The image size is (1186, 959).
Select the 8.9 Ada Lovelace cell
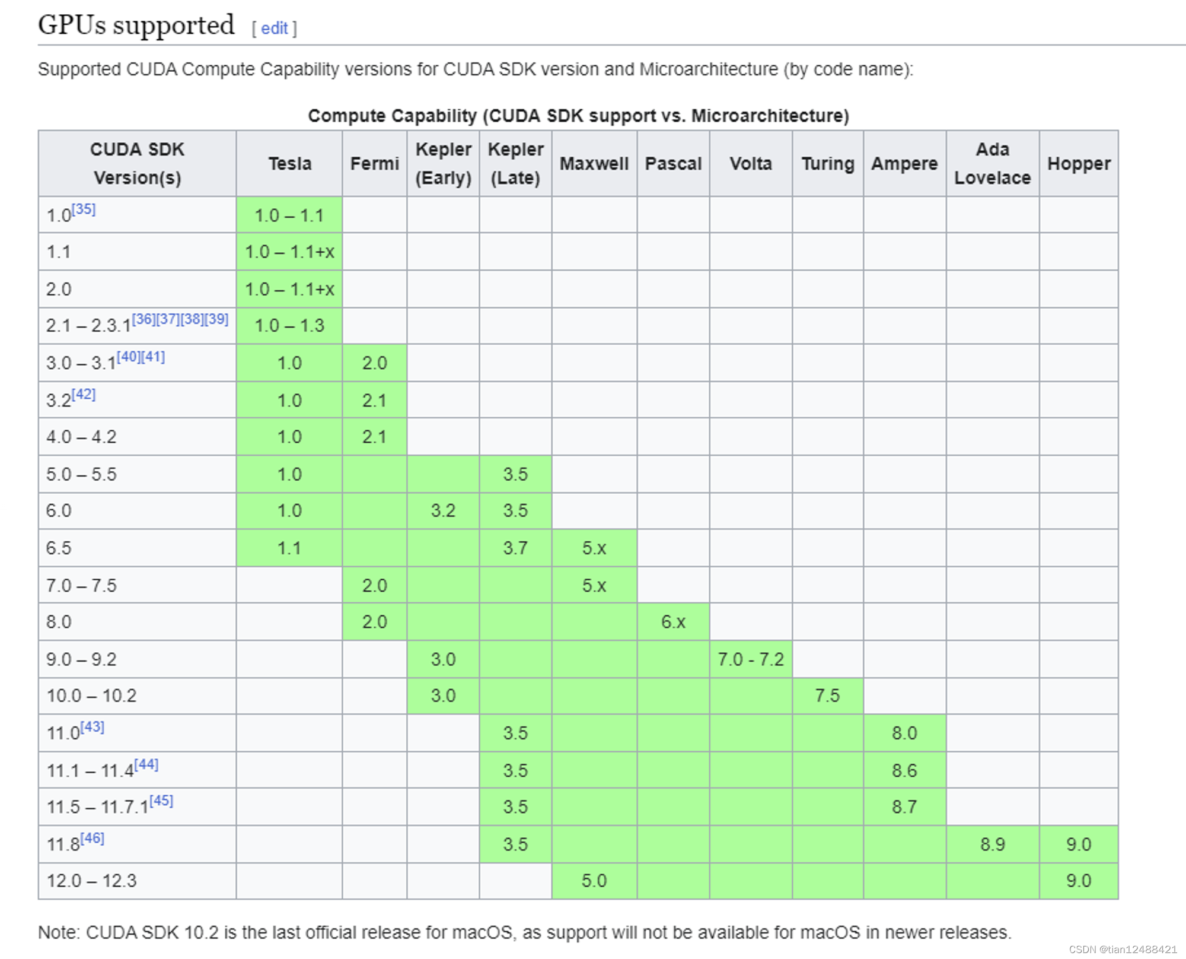(992, 844)
